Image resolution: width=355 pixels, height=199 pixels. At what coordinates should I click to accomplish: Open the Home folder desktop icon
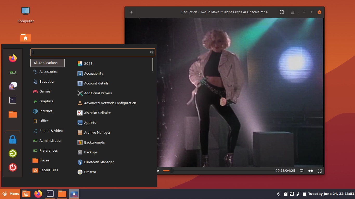tap(25, 38)
